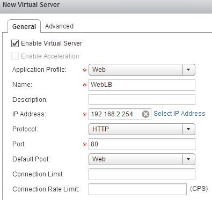Click the (CPS) unit text
212x200 pixels.
pyautogui.click(x=199, y=189)
